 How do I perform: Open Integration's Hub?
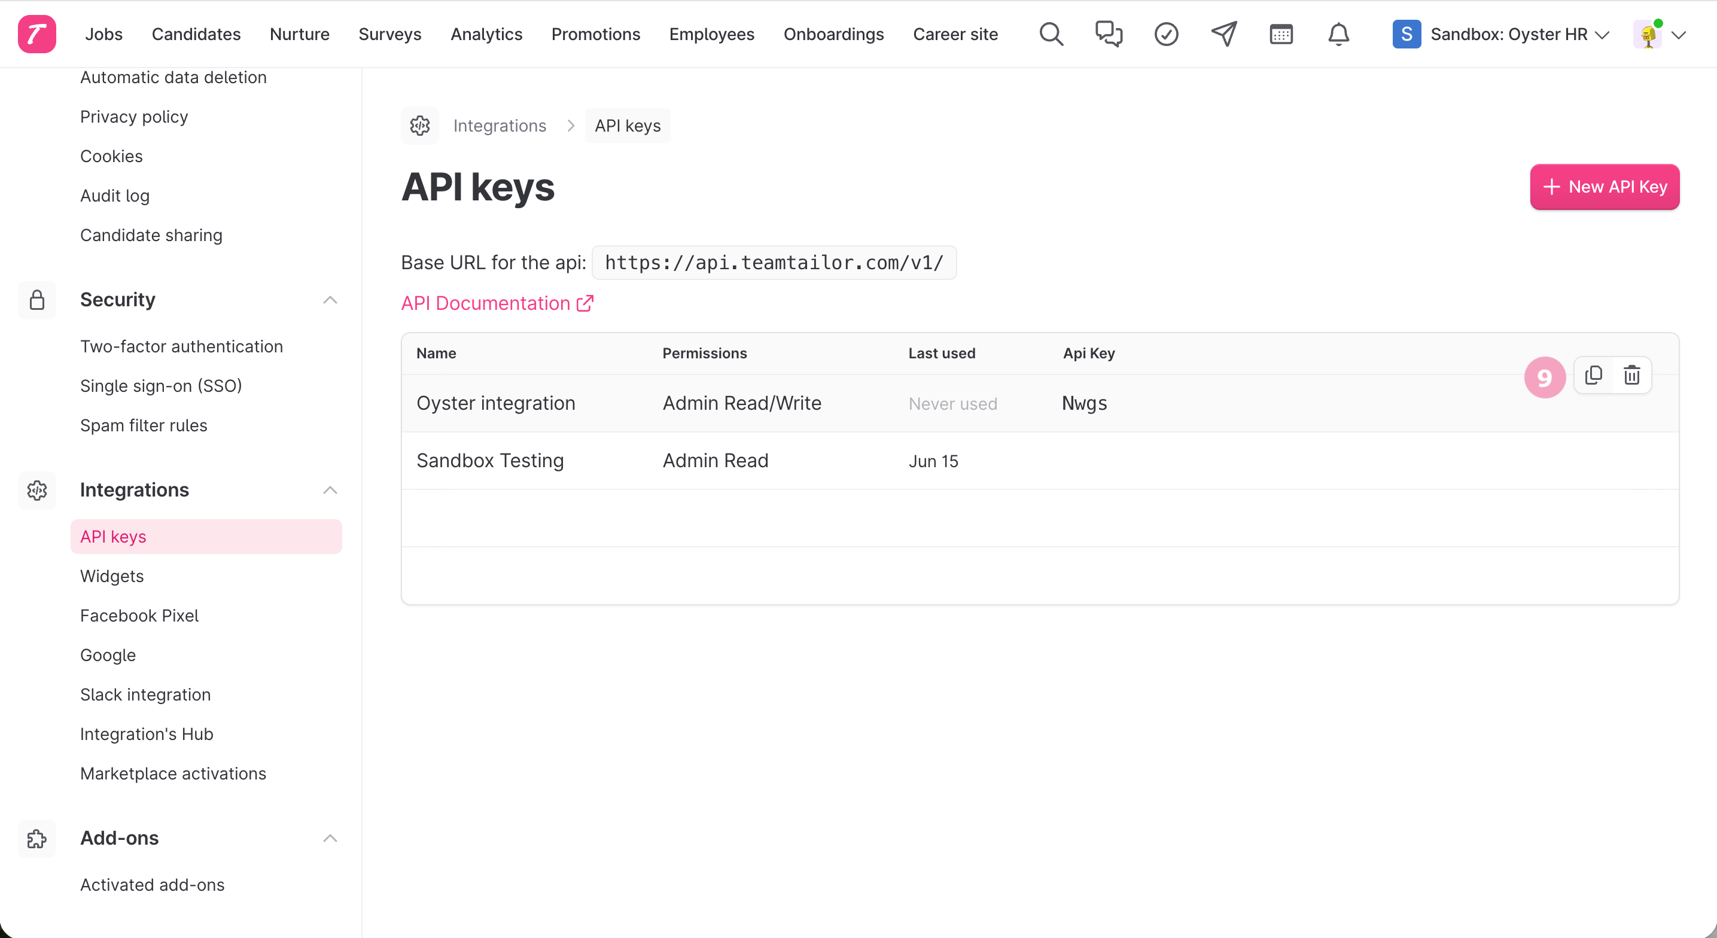[x=147, y=733]
